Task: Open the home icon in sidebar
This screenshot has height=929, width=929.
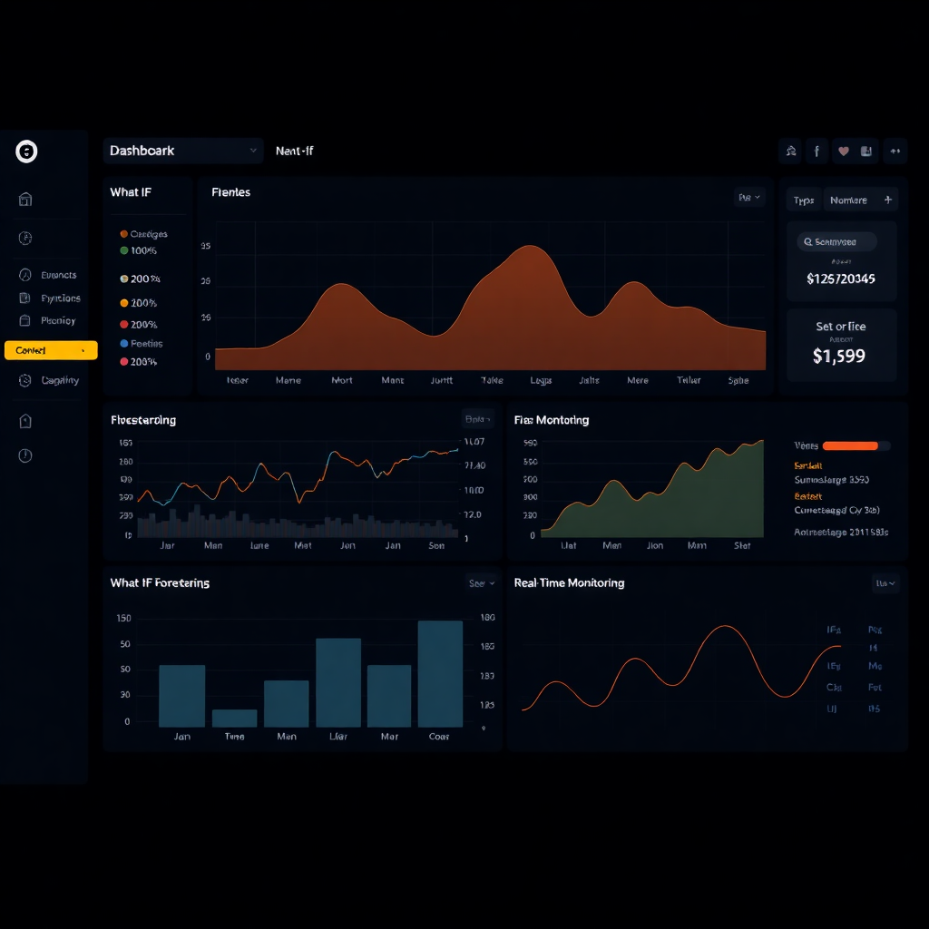Action: pyautogui.click(x=24, y=199)
